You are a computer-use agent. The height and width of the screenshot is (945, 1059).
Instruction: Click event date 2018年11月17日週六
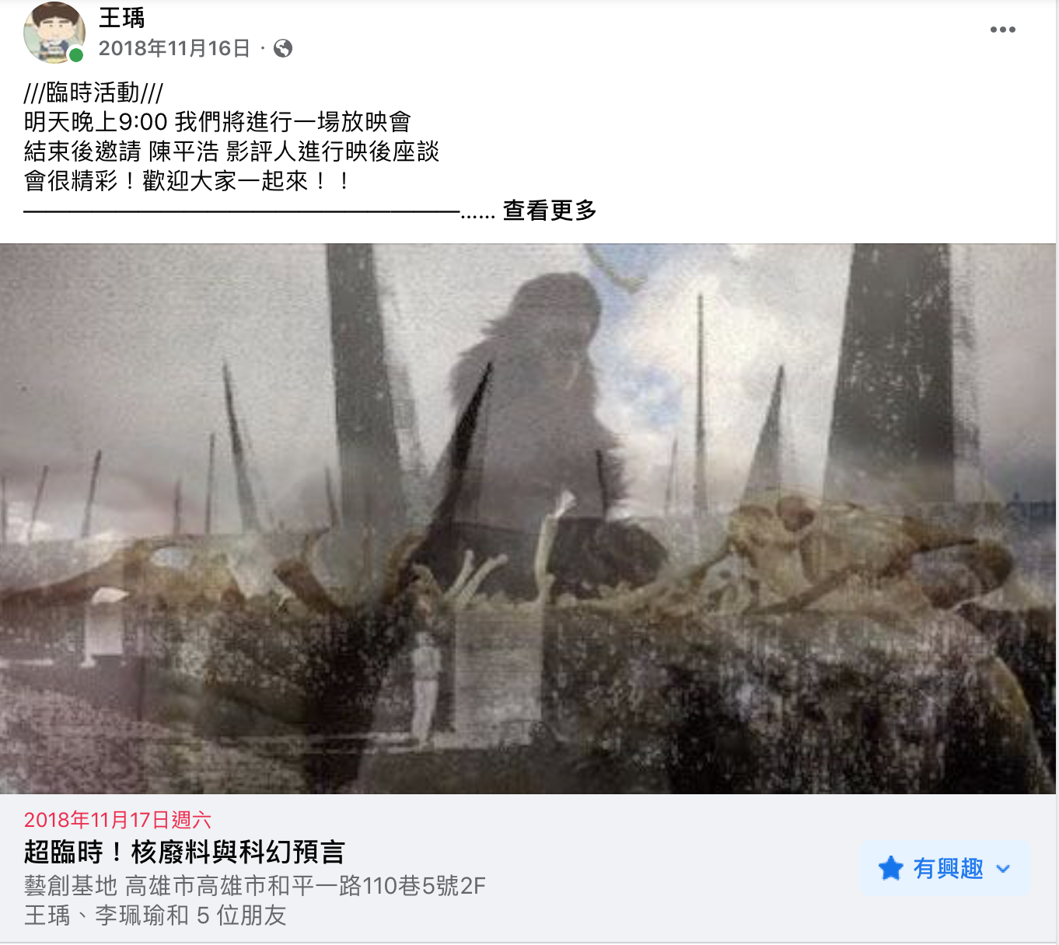[117, 820]
